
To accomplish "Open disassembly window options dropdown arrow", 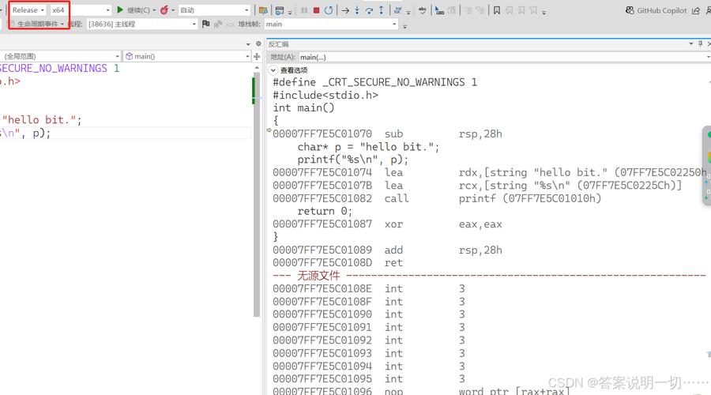I will pyautogui.click(x=691, y=43).
